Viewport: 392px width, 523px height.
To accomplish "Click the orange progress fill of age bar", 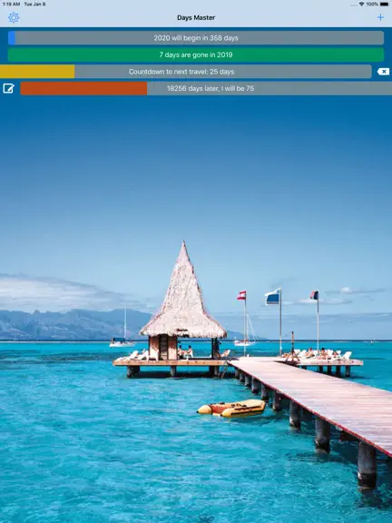I will click(x=83, y=88).
